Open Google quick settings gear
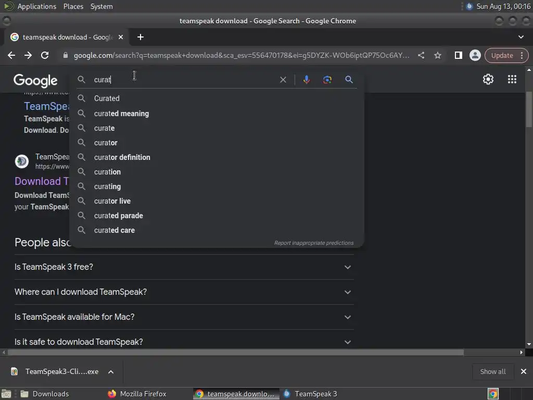Image resolution: width=533 pixels, height=400 pixels. point(488,79)
